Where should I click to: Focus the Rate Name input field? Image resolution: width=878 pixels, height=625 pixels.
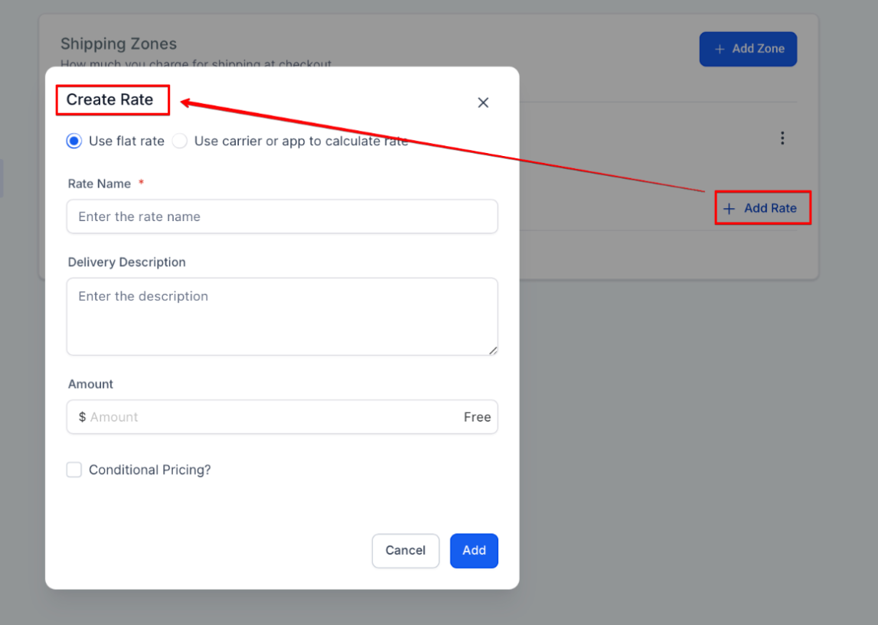click(282, 216)
